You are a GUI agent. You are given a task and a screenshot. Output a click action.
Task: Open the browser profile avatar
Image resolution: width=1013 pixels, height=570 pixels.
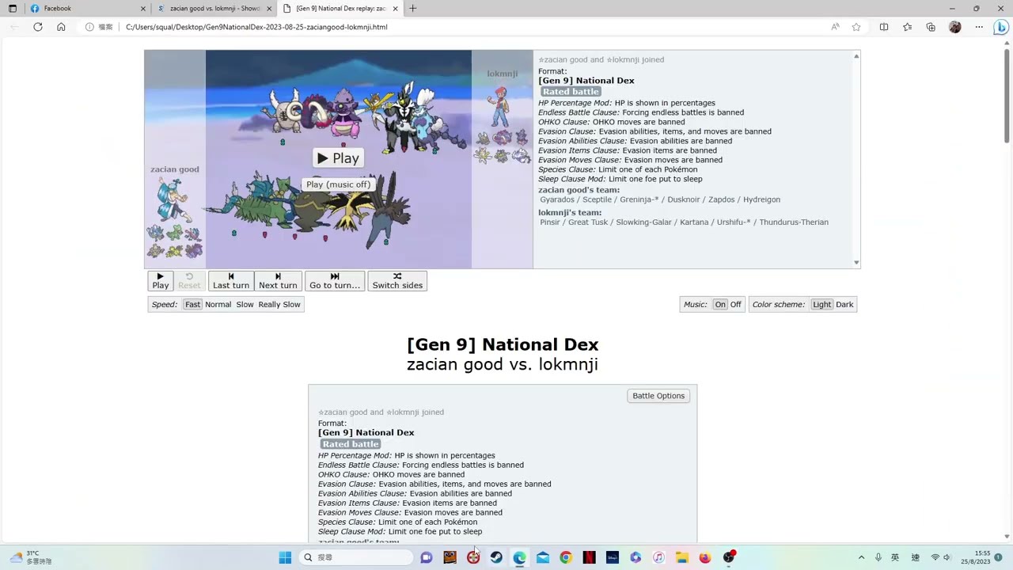(x=955, y=27)
